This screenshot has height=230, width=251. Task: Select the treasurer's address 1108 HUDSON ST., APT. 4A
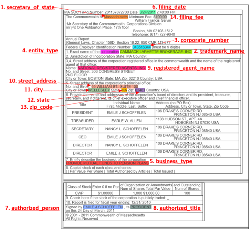point(179,119)
